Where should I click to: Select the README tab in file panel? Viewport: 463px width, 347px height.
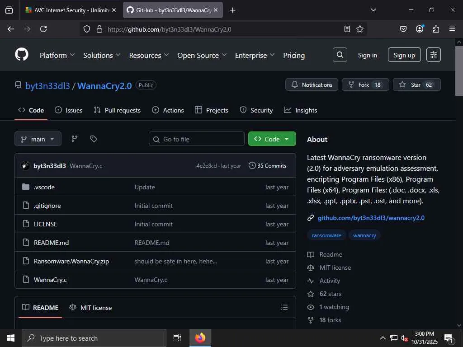click(x=40, y=307)
